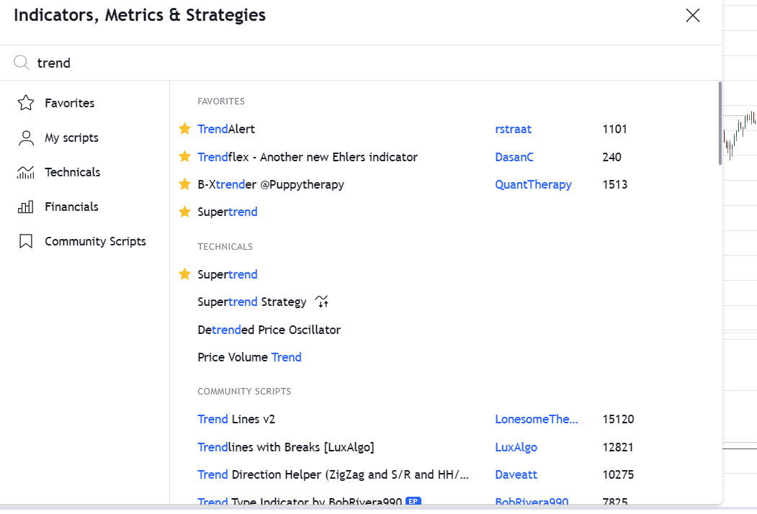Unfavorite TrendAlert using its star

click(x=184, y=129)
